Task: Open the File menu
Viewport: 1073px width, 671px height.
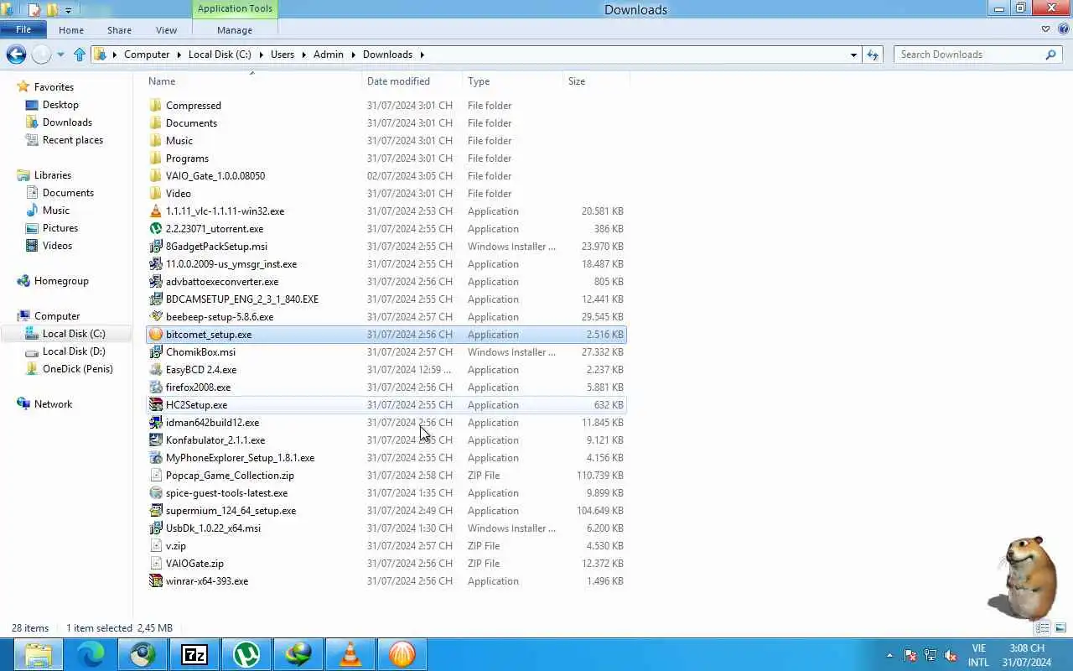Action: (x=23, y=29)
